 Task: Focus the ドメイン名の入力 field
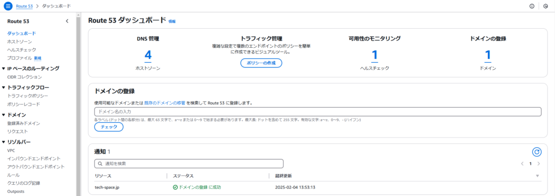coord(318,112)
